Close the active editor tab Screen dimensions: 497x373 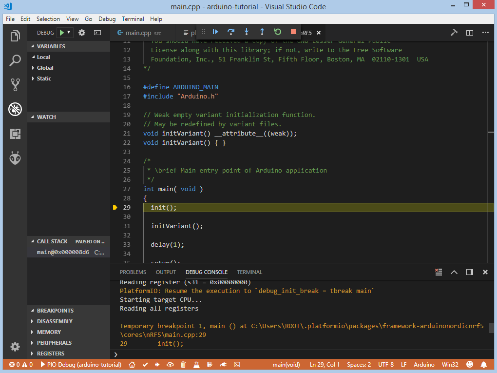click(x=319, y=33)
